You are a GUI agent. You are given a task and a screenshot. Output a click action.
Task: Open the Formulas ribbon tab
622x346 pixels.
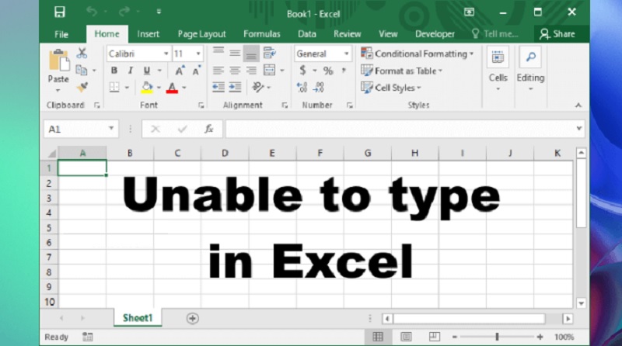(262, 34)
